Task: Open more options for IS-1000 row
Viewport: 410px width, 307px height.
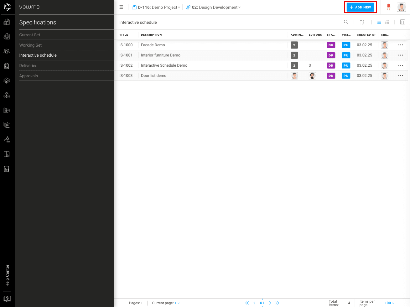Action: point(401,45)
